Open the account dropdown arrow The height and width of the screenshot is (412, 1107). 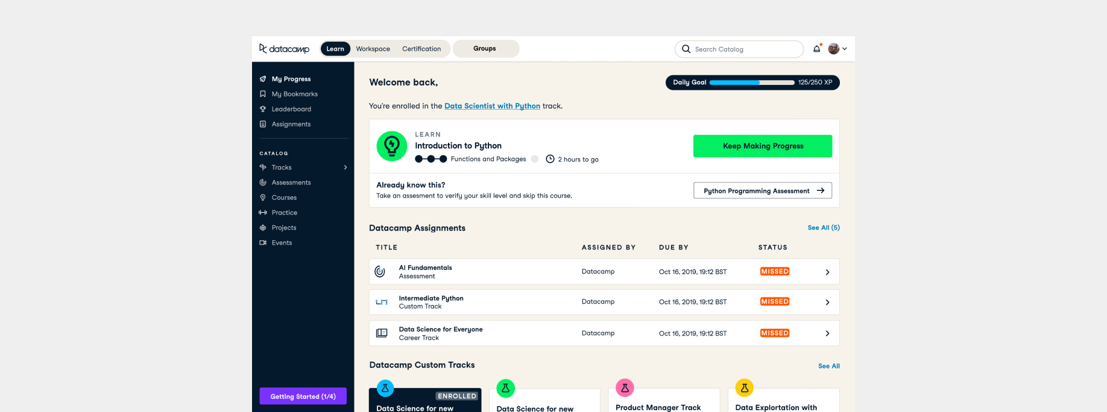point(845,49)
